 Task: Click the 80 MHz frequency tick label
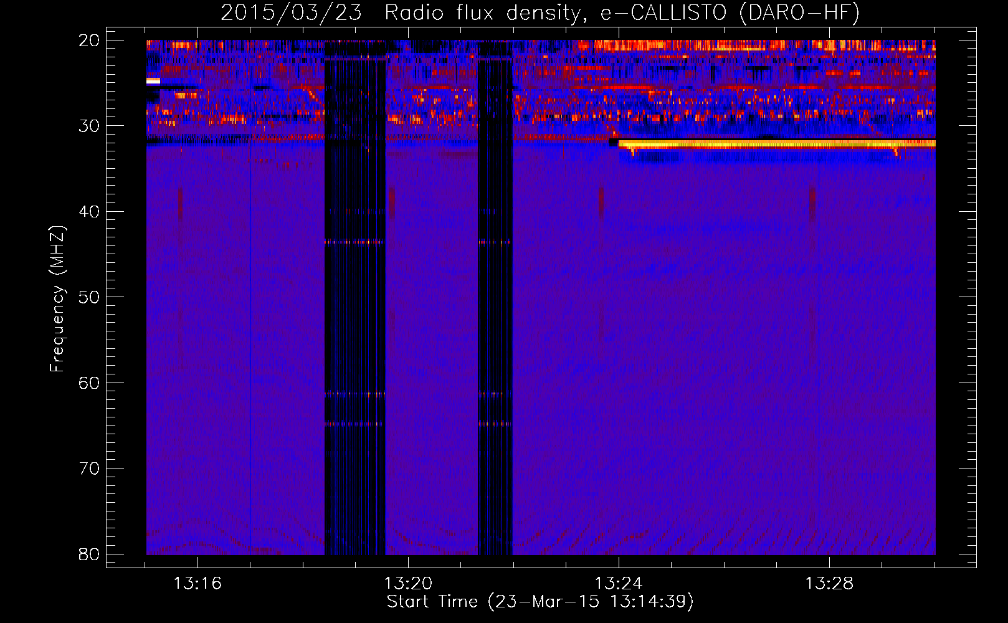89,554
